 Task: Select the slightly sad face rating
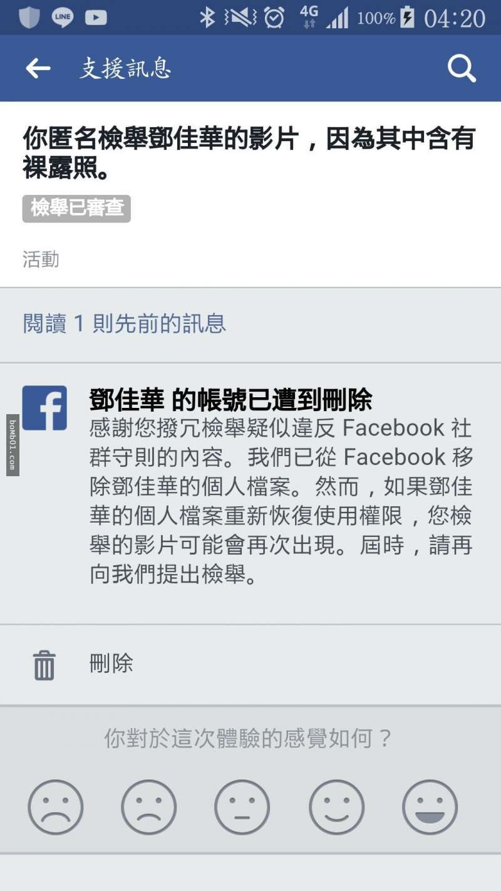pyautogui.click(x=149, y=807)
